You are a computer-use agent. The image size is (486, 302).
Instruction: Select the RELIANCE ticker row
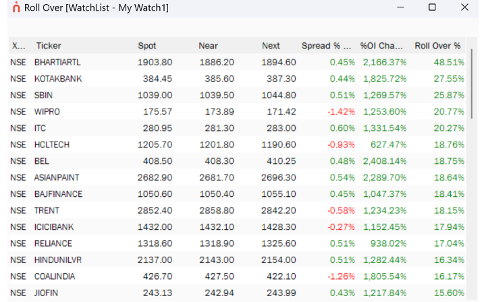(x=237, y=243)
